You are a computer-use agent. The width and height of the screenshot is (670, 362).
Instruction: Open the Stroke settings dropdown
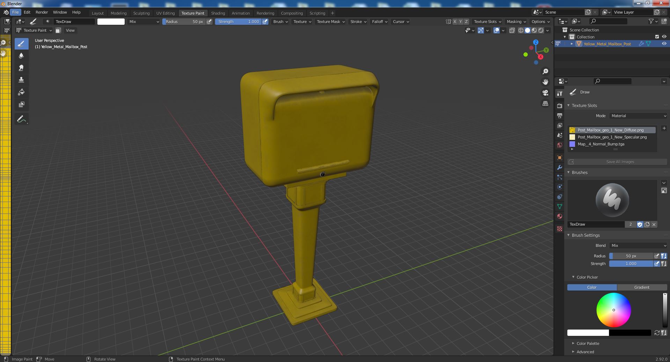click(358, 22)
